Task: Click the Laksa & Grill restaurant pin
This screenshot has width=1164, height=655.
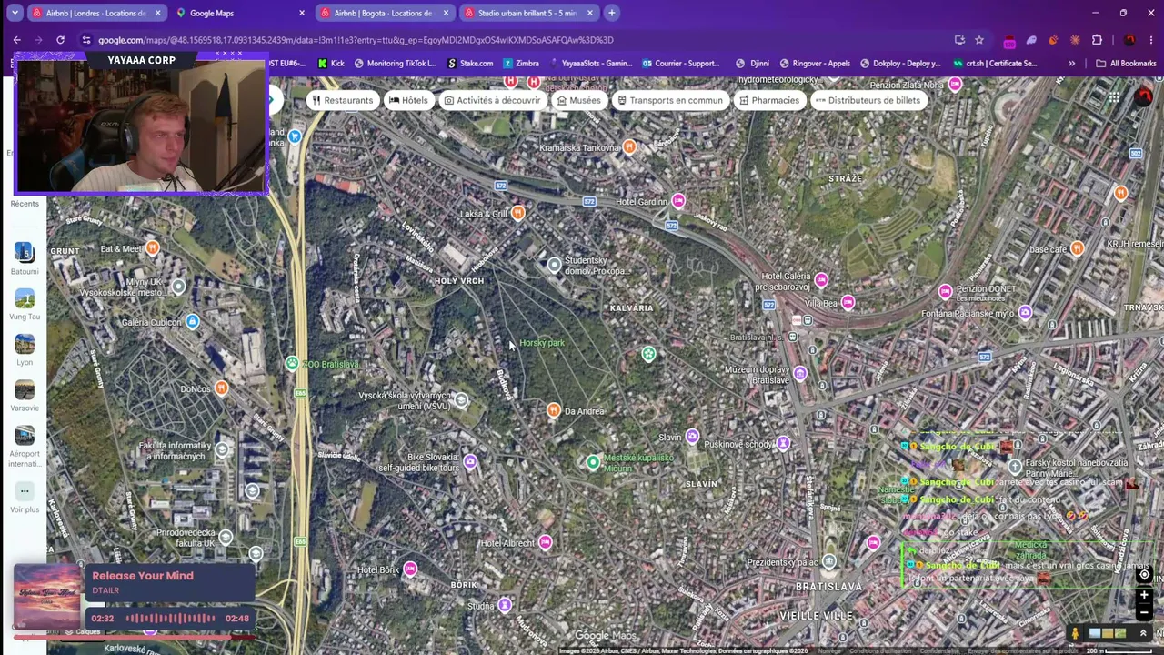Action: click(517, 213)
